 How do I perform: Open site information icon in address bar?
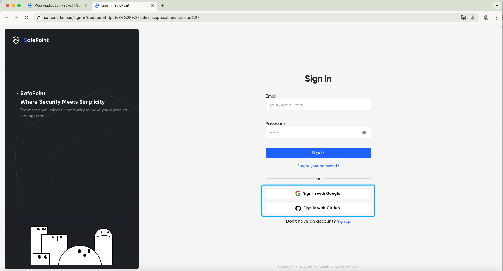(x=38, y=18)
